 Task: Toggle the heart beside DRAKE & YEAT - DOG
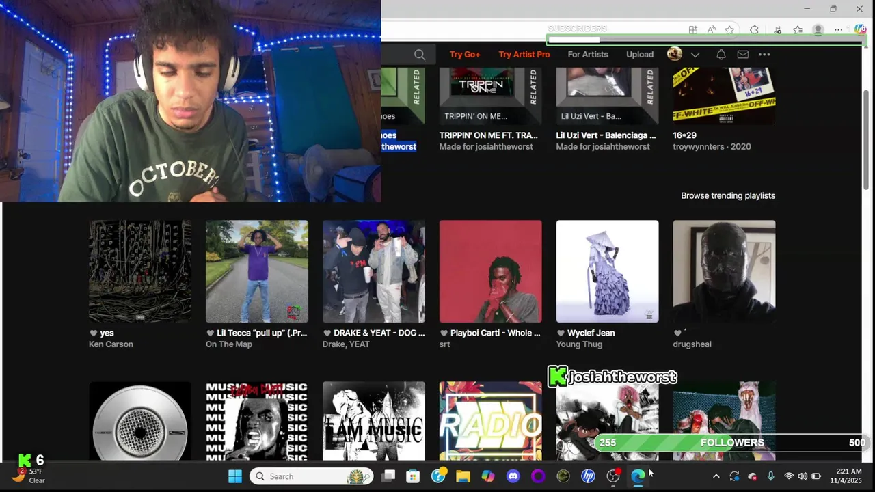point(327,333)
